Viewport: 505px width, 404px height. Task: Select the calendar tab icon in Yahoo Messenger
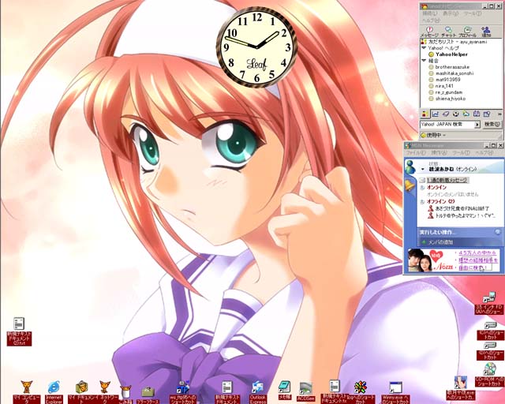coord(487,114)
